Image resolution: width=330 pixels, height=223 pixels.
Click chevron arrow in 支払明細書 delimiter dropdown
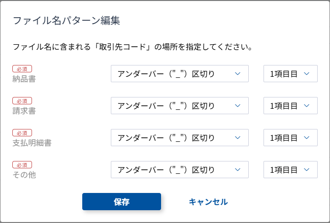pyautogui.click(x=237, y=138)
